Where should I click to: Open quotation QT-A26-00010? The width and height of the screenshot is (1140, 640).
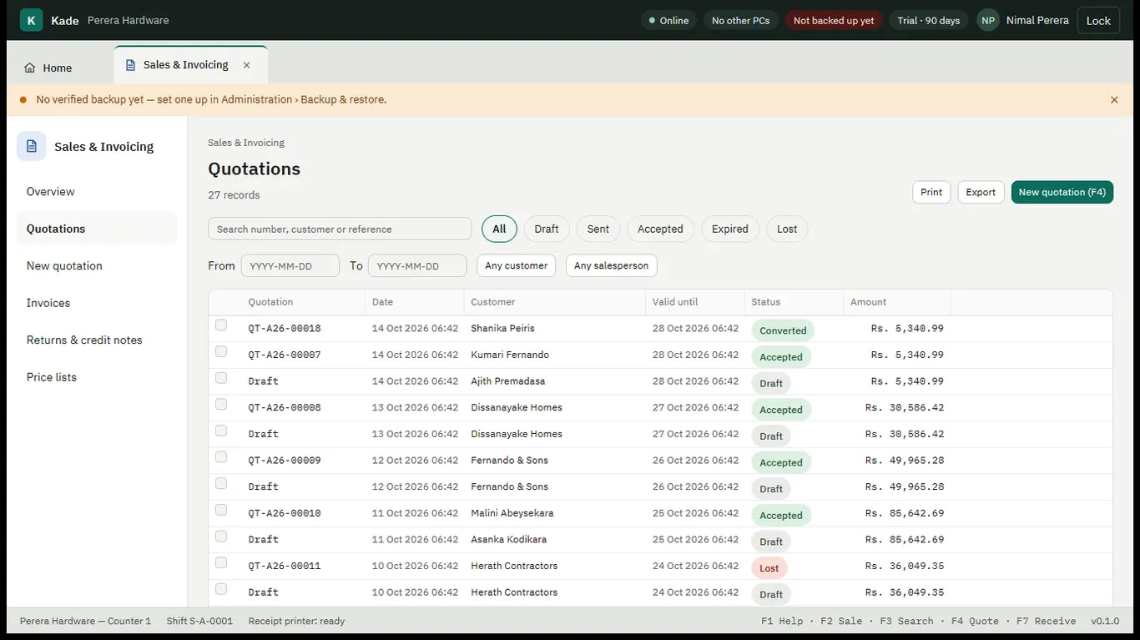(285, 513)
